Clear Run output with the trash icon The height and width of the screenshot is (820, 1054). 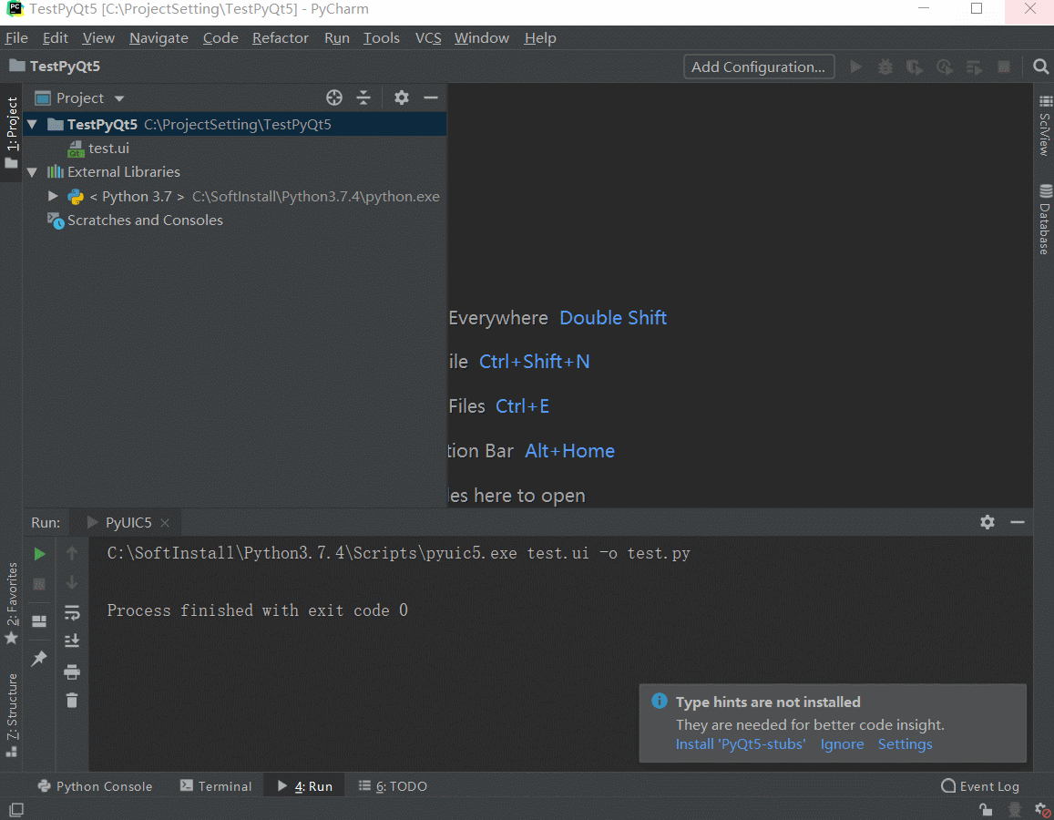pyautogui.click(x=72, y=700)
